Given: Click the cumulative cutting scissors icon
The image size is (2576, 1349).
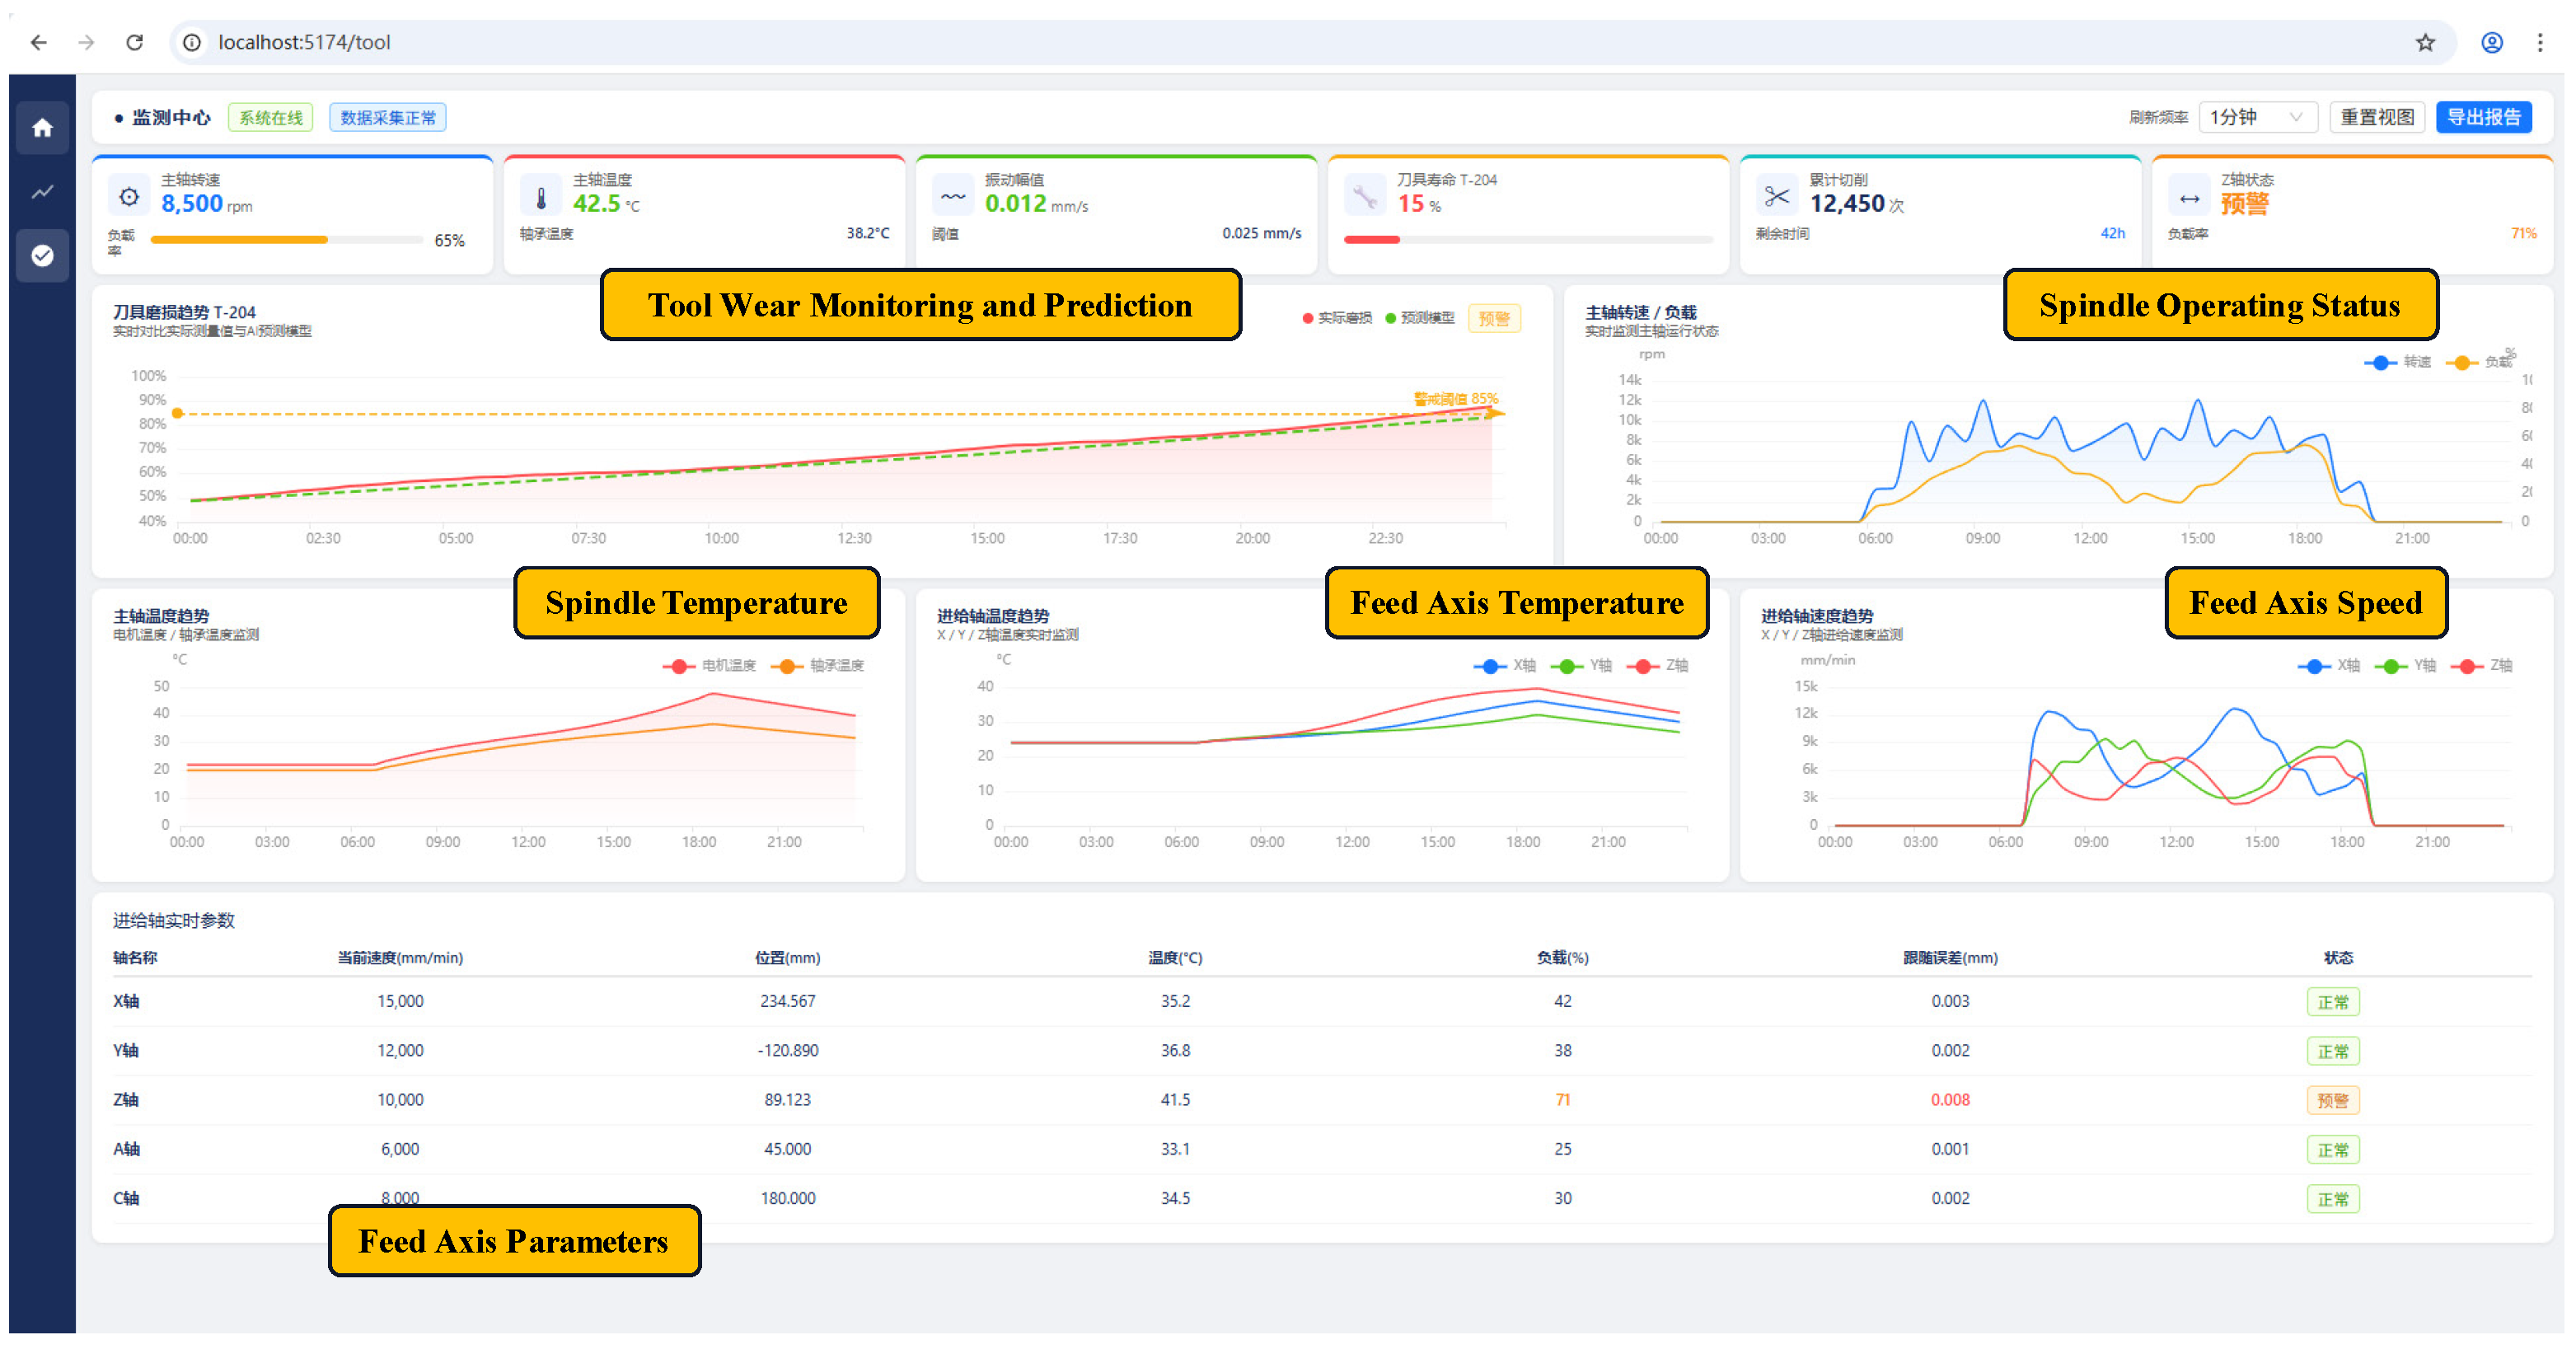Looking at the screenshot, I should click(1777, 196).
